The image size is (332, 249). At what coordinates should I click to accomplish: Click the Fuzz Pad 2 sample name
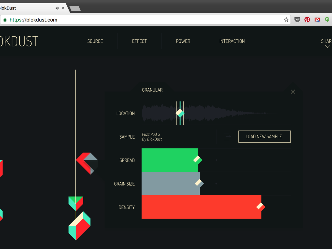pos(151,134)
